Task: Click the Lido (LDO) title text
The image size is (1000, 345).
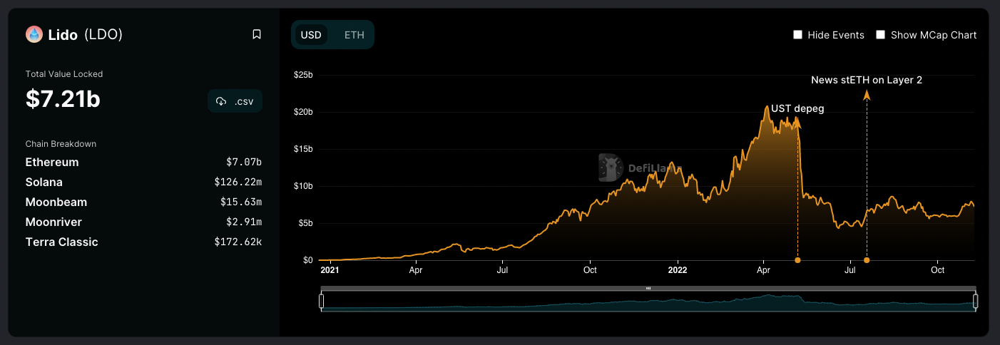Action: [85, 34]
